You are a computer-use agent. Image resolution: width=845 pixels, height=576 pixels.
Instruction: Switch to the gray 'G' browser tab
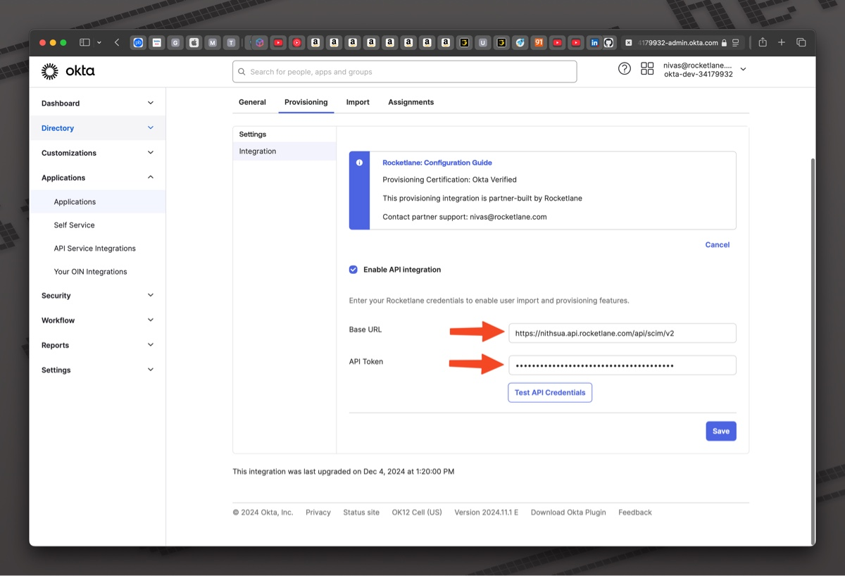point(175,42)
